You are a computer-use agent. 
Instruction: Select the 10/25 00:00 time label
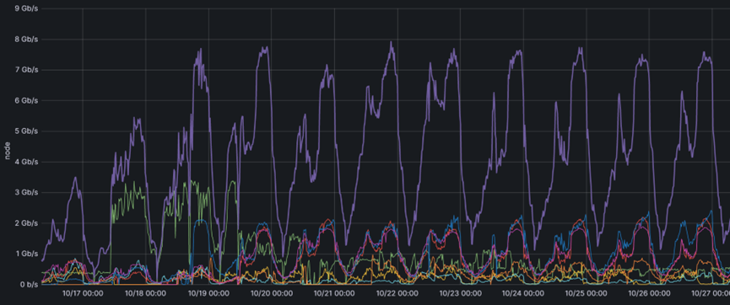pos(587,293)
